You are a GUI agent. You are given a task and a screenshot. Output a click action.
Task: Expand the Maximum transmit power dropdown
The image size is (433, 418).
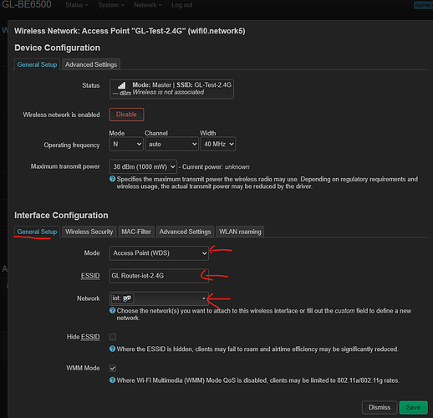143,166
